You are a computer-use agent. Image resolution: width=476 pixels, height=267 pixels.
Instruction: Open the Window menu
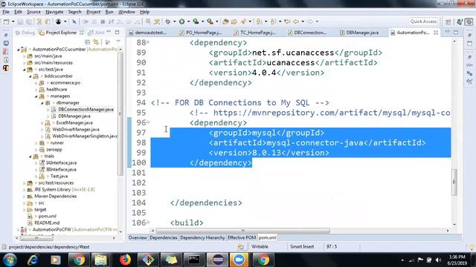pyautogui.click(x=126, y=12)
